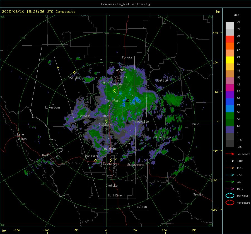The height and width of the screenshot is (234, 251).
Task: Click the Limestone label
Action: [53, 107]
